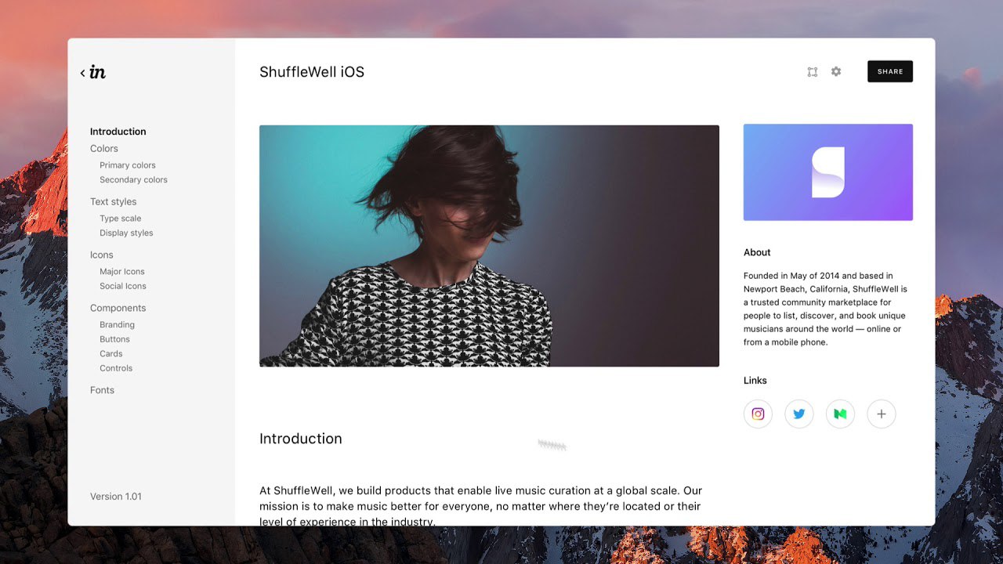Go to Colors section
The image size is (1003, 564).
104,148
